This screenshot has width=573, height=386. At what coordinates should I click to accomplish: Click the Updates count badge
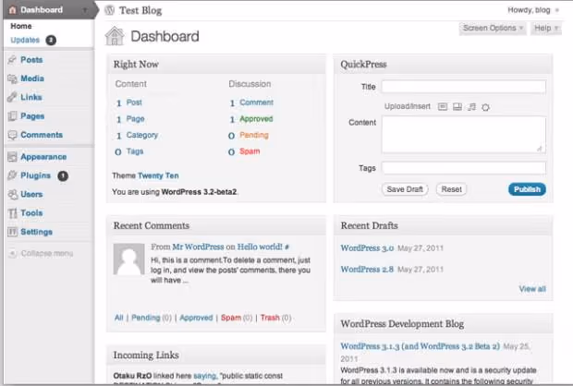point(51,41)
